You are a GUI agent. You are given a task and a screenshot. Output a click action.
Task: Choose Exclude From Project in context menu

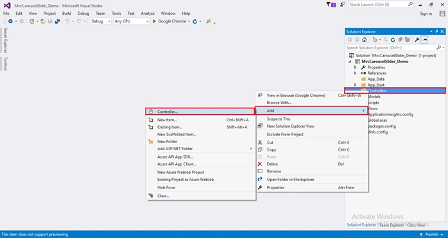pos(313,134)
